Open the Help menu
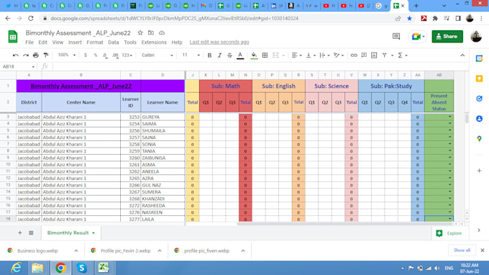Screen dimensions: 489x275 click(177, 42)
